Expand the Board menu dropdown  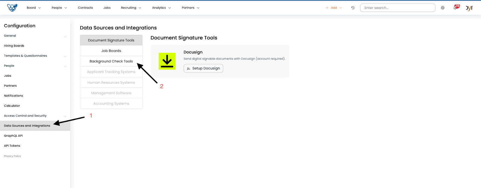[34, 8]
